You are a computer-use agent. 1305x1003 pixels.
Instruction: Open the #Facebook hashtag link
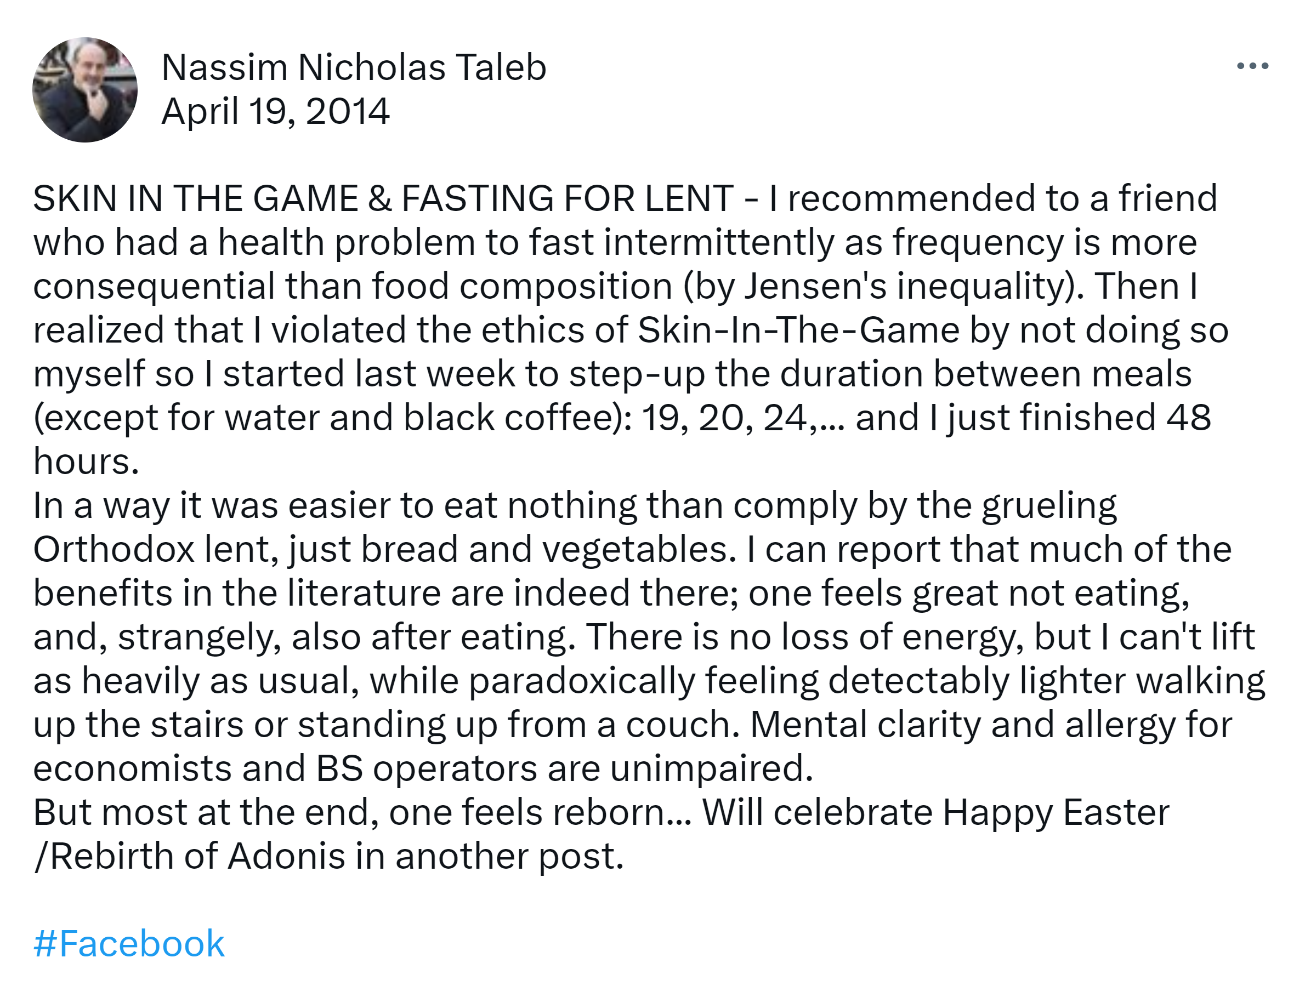129,943
